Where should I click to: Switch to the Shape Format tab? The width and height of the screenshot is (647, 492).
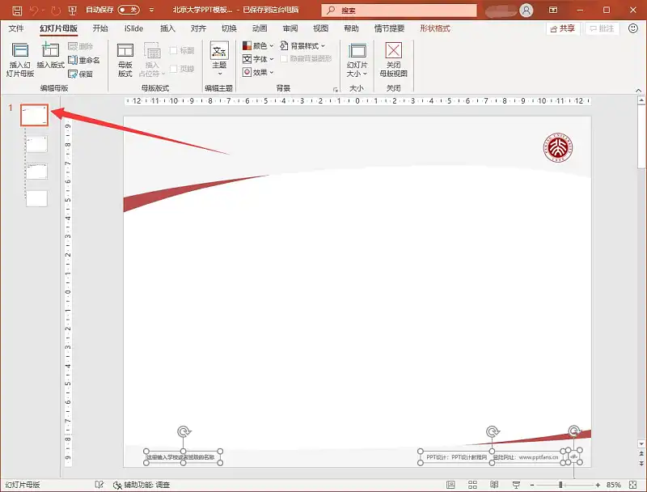pos(435,28)
